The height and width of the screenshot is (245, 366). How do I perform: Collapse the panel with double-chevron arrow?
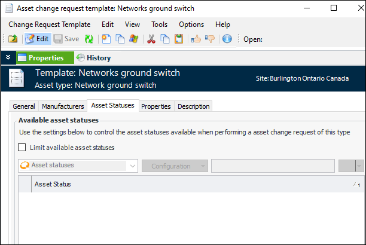click(x=8, y=58)
